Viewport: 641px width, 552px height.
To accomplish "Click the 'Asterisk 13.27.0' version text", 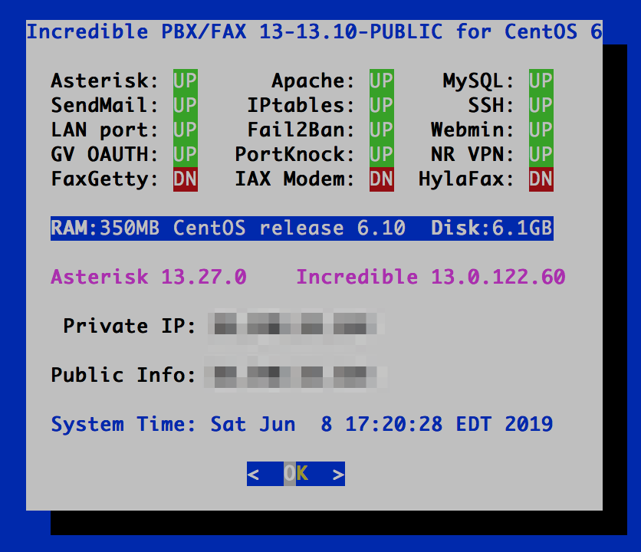I will coord(149,278).
